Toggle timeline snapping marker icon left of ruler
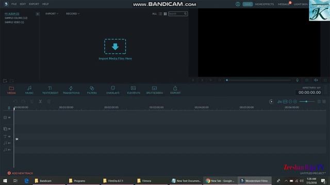The image size is (330, 185). click(9, 108)
